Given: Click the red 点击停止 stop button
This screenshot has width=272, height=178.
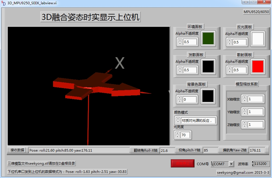Looking at the screenshot, I should (182, 164).
